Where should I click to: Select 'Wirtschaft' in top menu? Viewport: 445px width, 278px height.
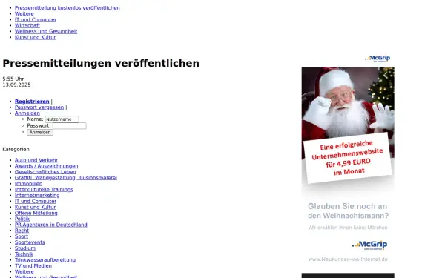(x=27, y=25)
